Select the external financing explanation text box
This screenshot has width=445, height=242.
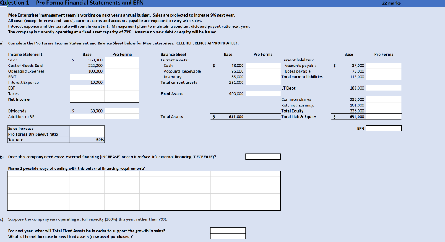(144, 191)
